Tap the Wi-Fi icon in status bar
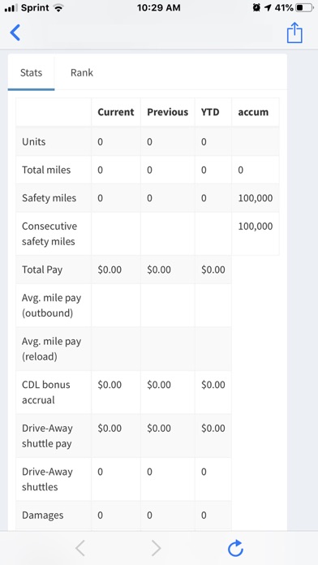Viewport: 318px width, 565px height. tap(58, 7)
